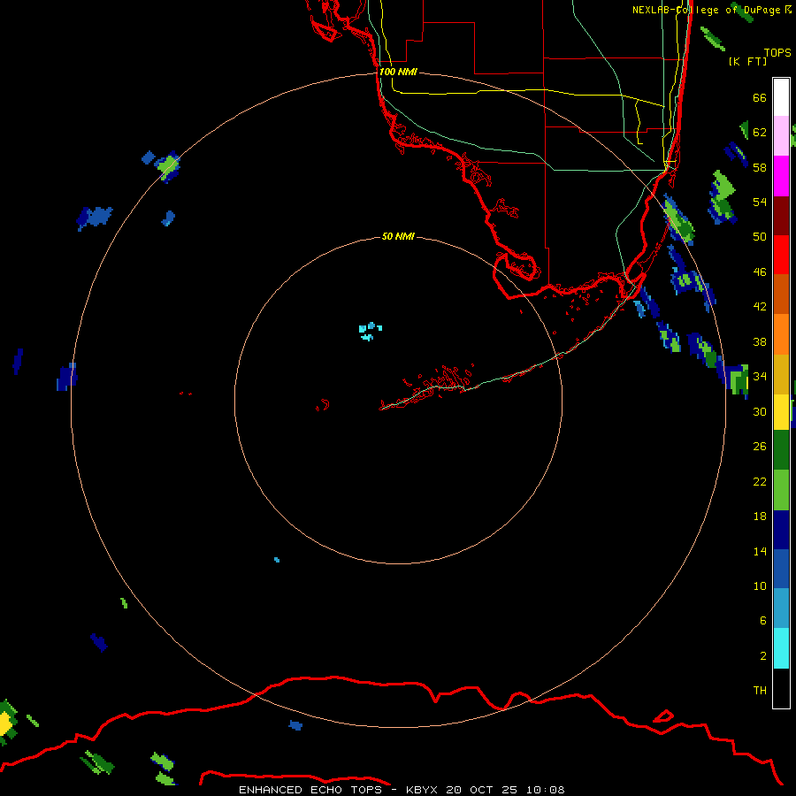The width and height of the screenshot is (796, 796).
Task: Click the "100 NMI" range ring label
Action: [398, 73]
